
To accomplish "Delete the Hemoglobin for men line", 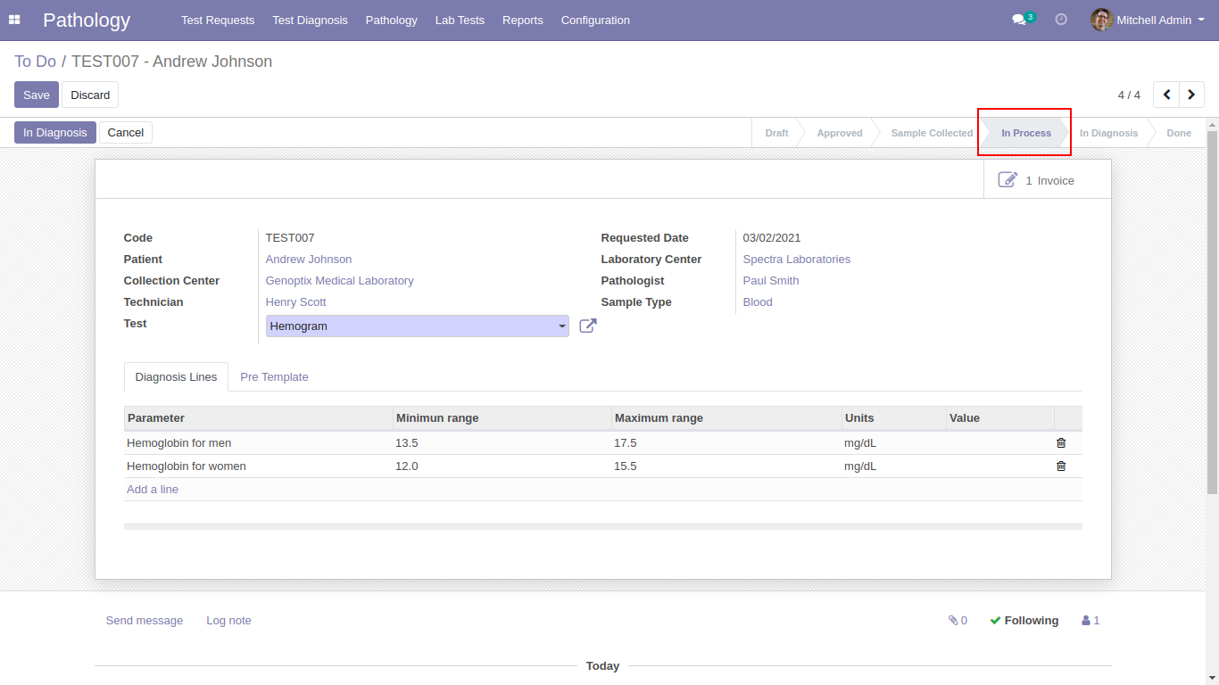I will click(1061, 443).
